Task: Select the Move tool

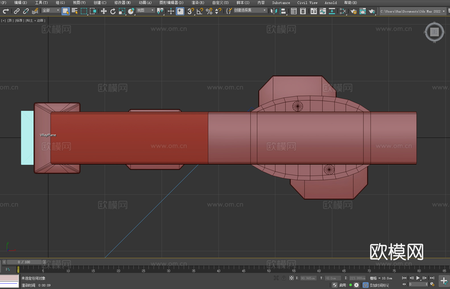Action: [104, 11]
